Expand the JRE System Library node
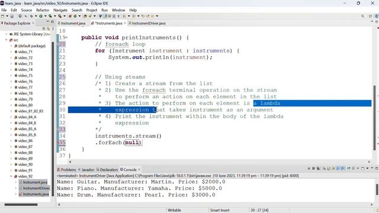The width and height of the screenshot is (379, 213). (7, 34)
